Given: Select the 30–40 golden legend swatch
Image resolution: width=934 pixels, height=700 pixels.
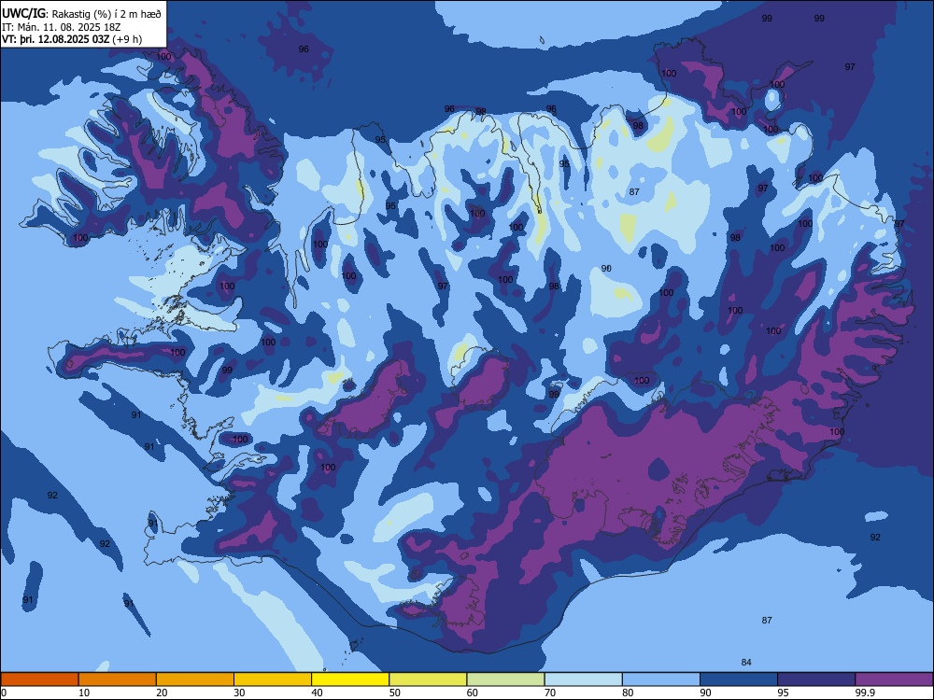Looking at the screenshot, I should (273, 679).
